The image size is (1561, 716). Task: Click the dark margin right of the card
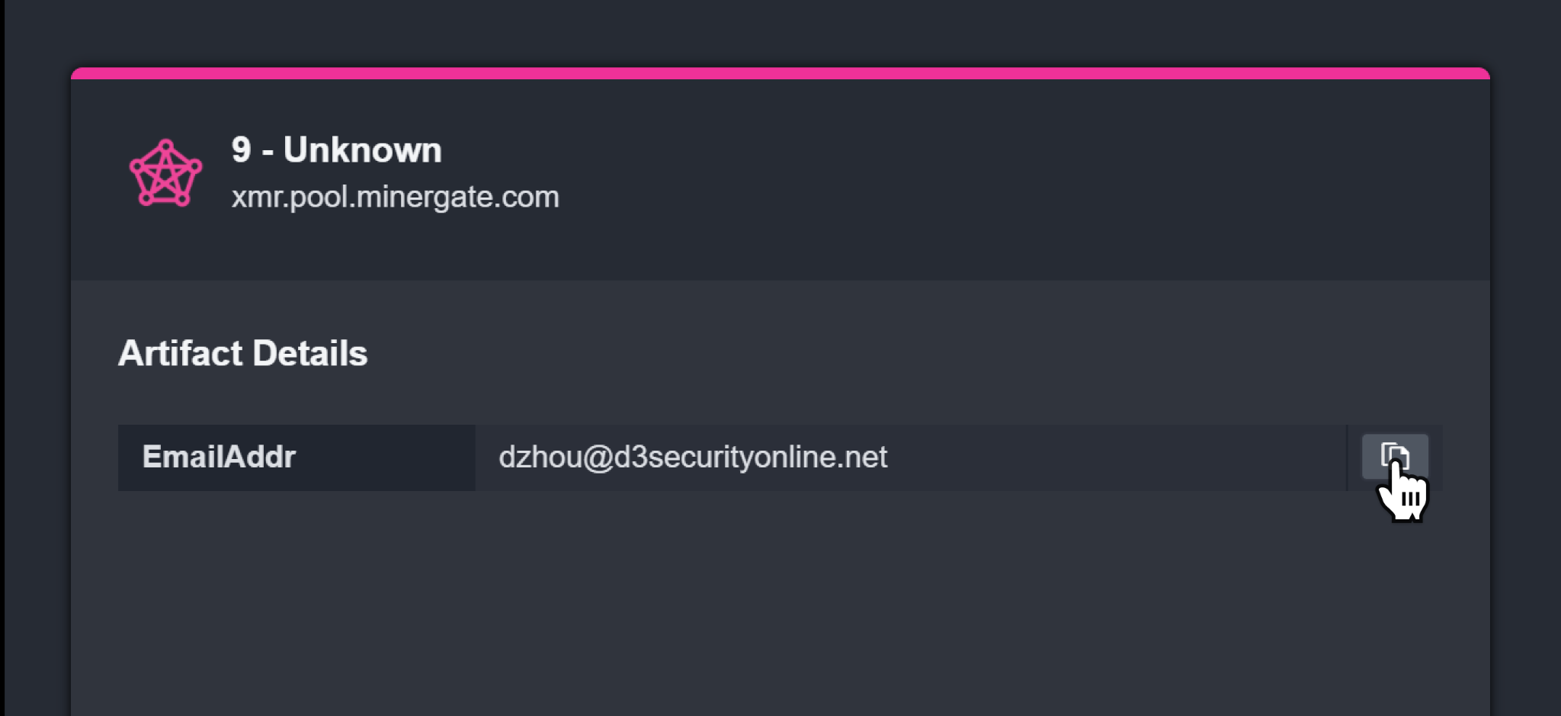coord(1526,381)
